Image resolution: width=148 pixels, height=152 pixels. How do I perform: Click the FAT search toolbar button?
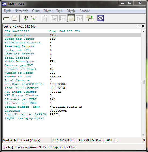coord(33,18)
